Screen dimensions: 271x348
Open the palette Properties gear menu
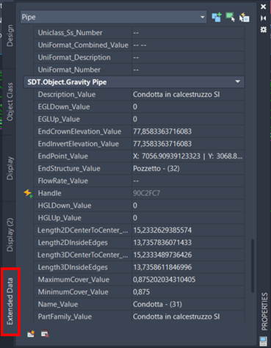pos(264,29)
